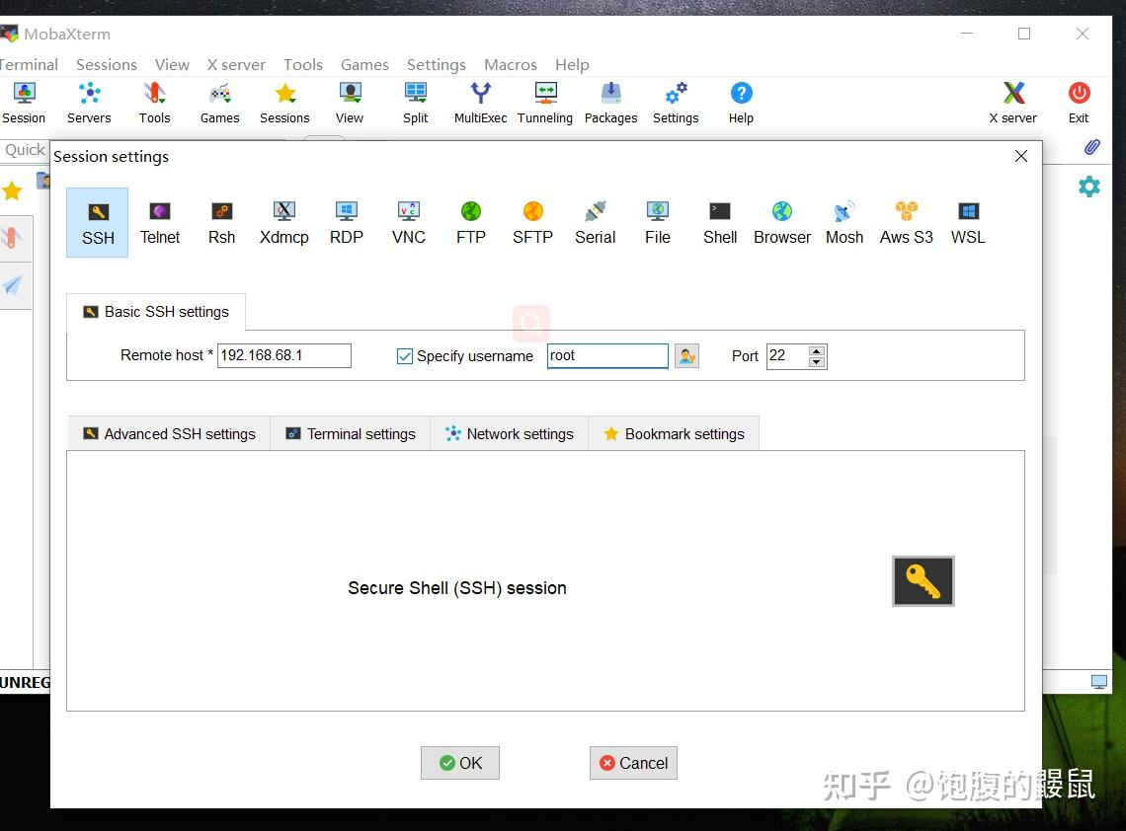Image resolution: width=1126 pixels, height=831 pixels.
Task: Uncheck the Specify username checkbox
Action: click(x=405, y=356)
